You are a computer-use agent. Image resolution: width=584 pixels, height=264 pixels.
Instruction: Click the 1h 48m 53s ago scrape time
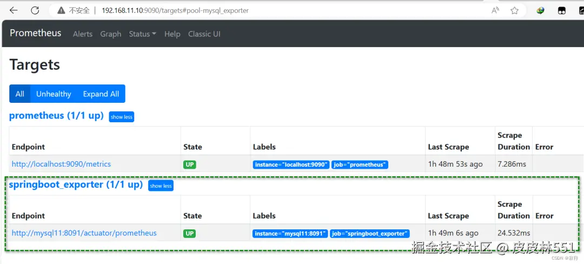pos(455,164)
